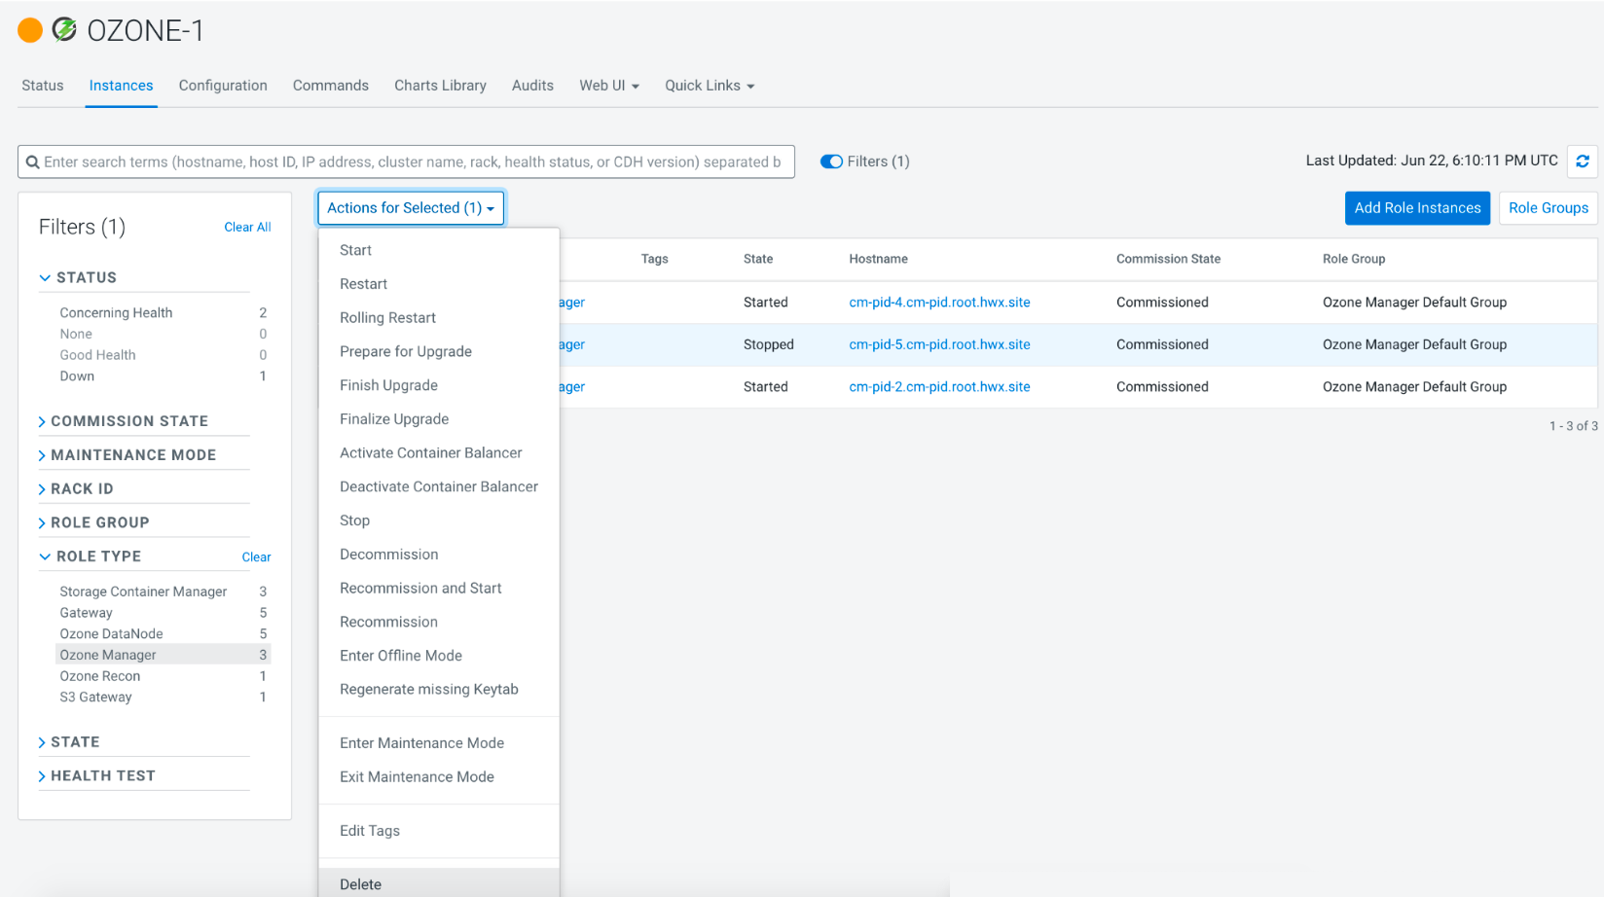Click the refresh icon beside Last Updated

pos(1583,161)
